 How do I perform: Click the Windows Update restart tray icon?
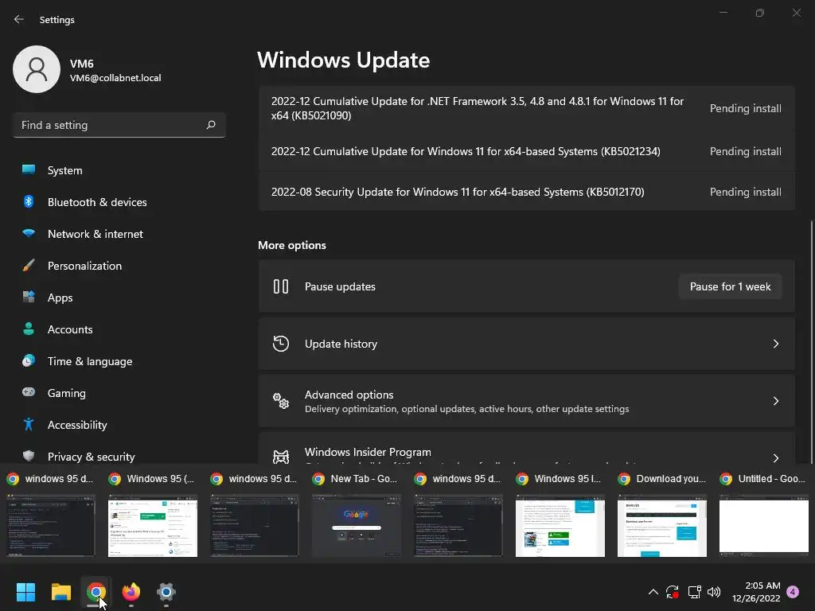[672, 592]
